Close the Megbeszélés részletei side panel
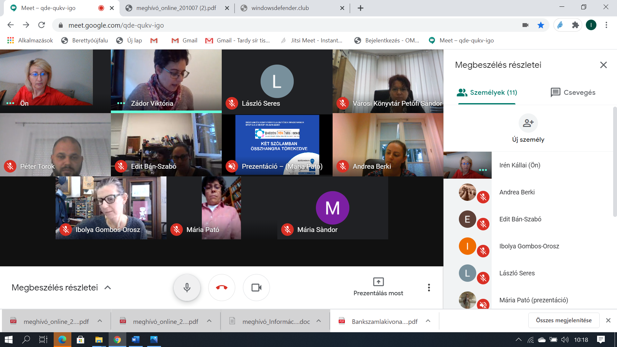This screenshot has width=617, height=347. (603, 65)
